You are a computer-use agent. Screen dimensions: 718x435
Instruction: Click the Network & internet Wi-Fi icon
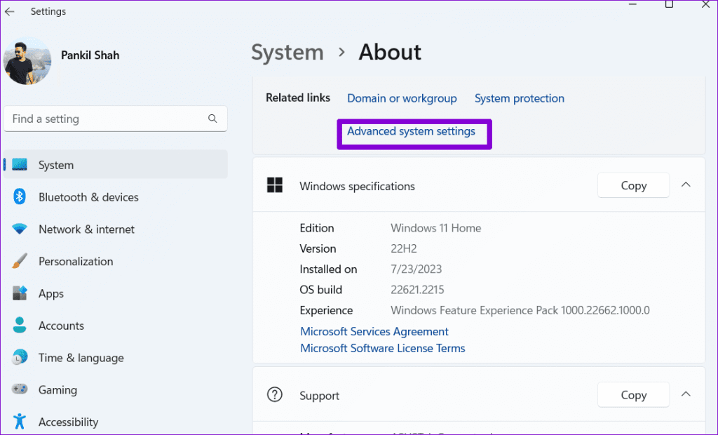click(x=20, y=229)
